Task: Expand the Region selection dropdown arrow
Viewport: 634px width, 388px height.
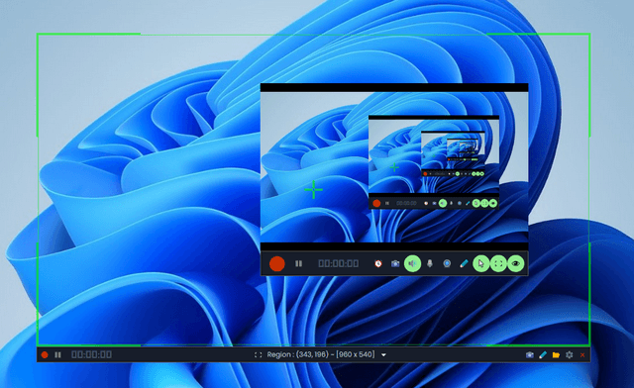Action: pos(383,355)
